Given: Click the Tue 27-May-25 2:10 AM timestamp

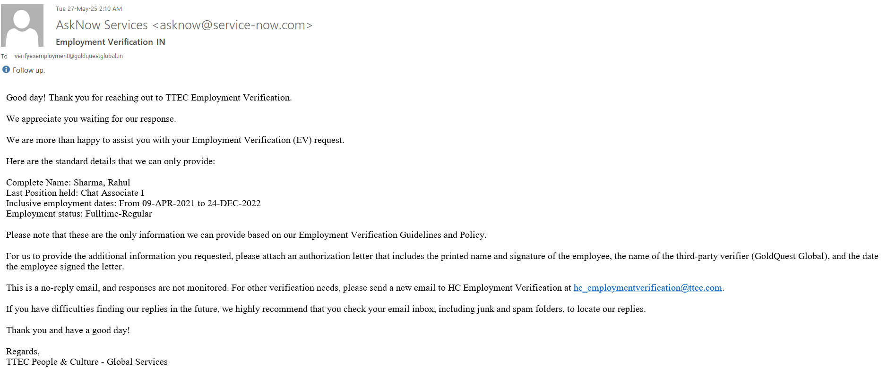Looking at the screenshot, I should [x=89, y=9].
